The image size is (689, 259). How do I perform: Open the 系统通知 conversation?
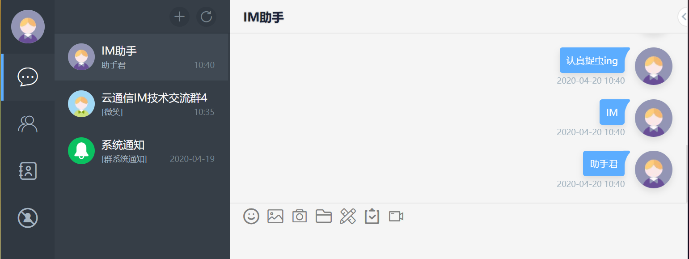point(142,151)
